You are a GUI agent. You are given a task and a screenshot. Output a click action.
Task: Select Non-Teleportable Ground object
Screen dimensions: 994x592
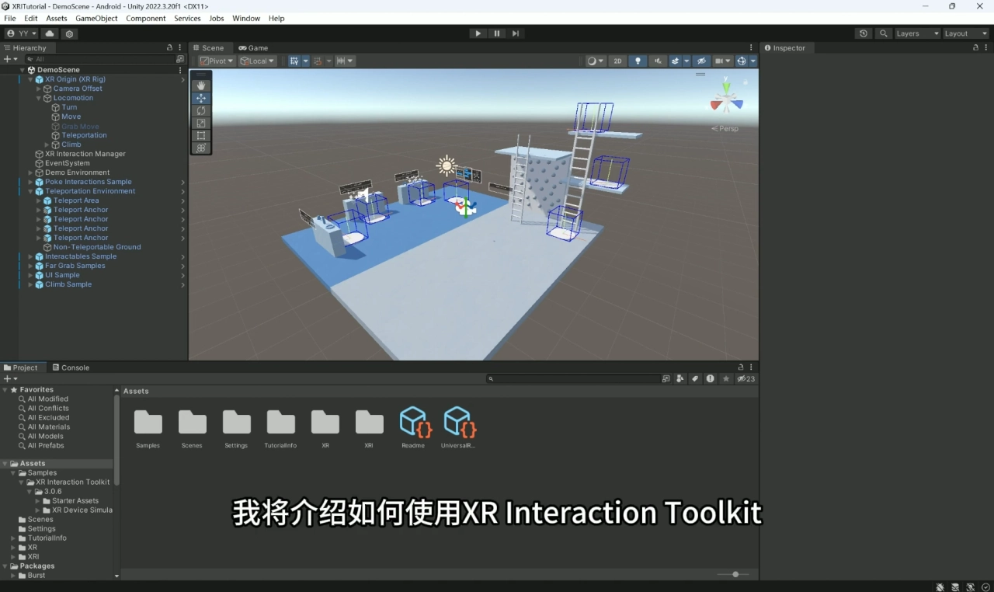point(97,247)
